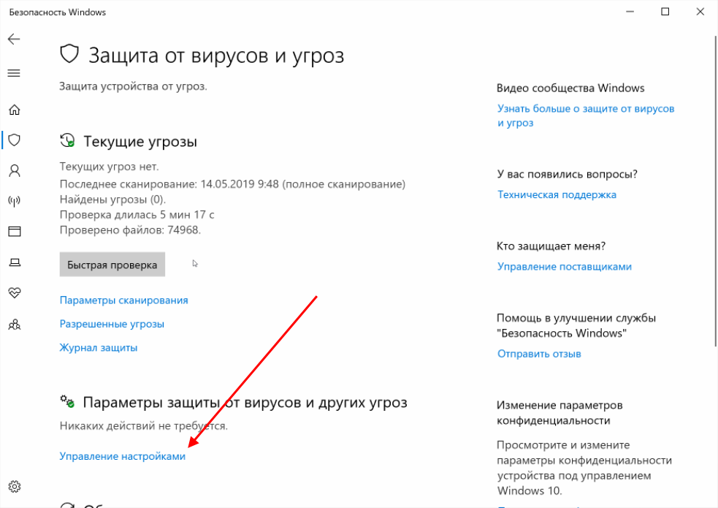Open Device performance & health heart icon
Viewport: 718px width, 508px height.
14,292
